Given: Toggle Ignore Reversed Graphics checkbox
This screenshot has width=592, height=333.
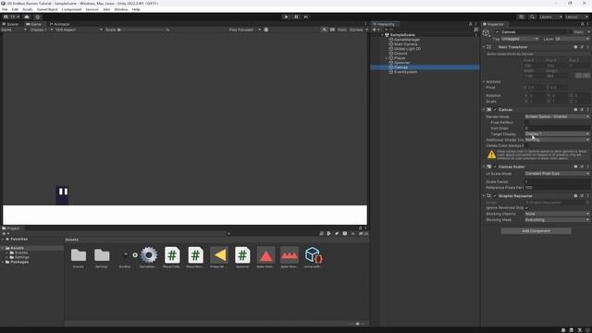Looking at the screenshot, I should 526,207.
